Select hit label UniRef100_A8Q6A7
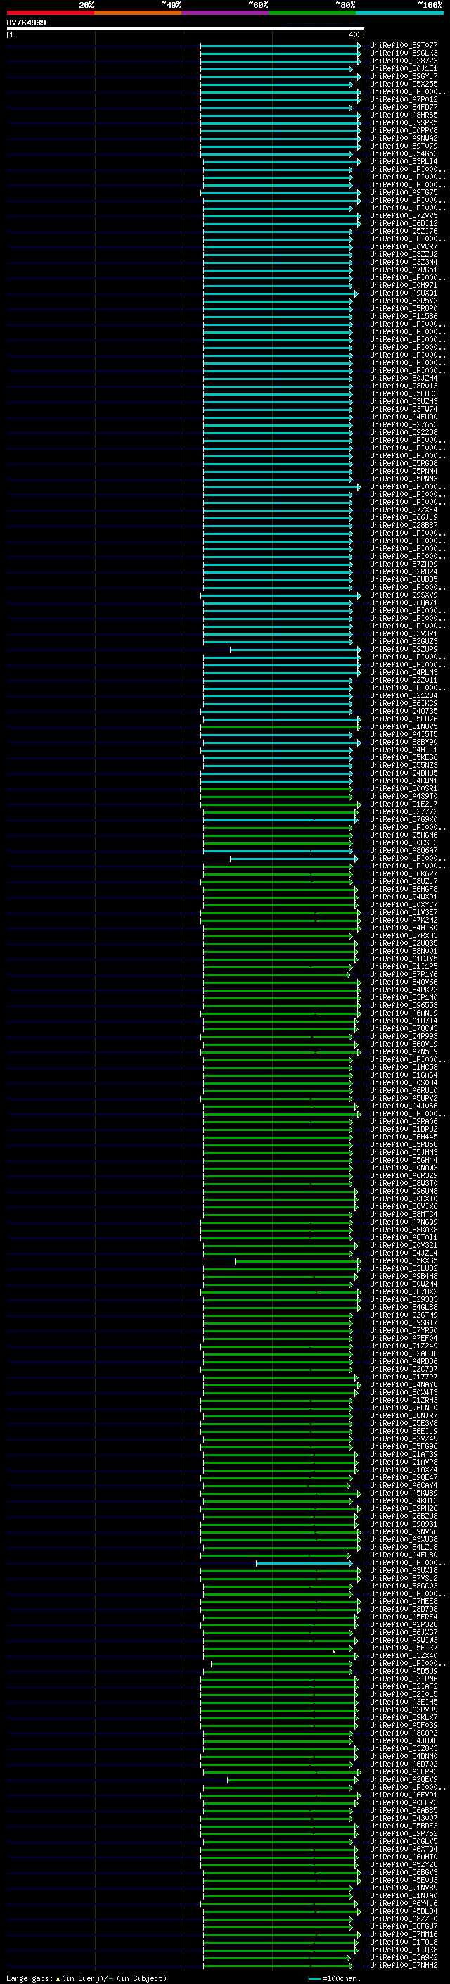Screen dimensions: 450x1984 [x=404, y=850]
